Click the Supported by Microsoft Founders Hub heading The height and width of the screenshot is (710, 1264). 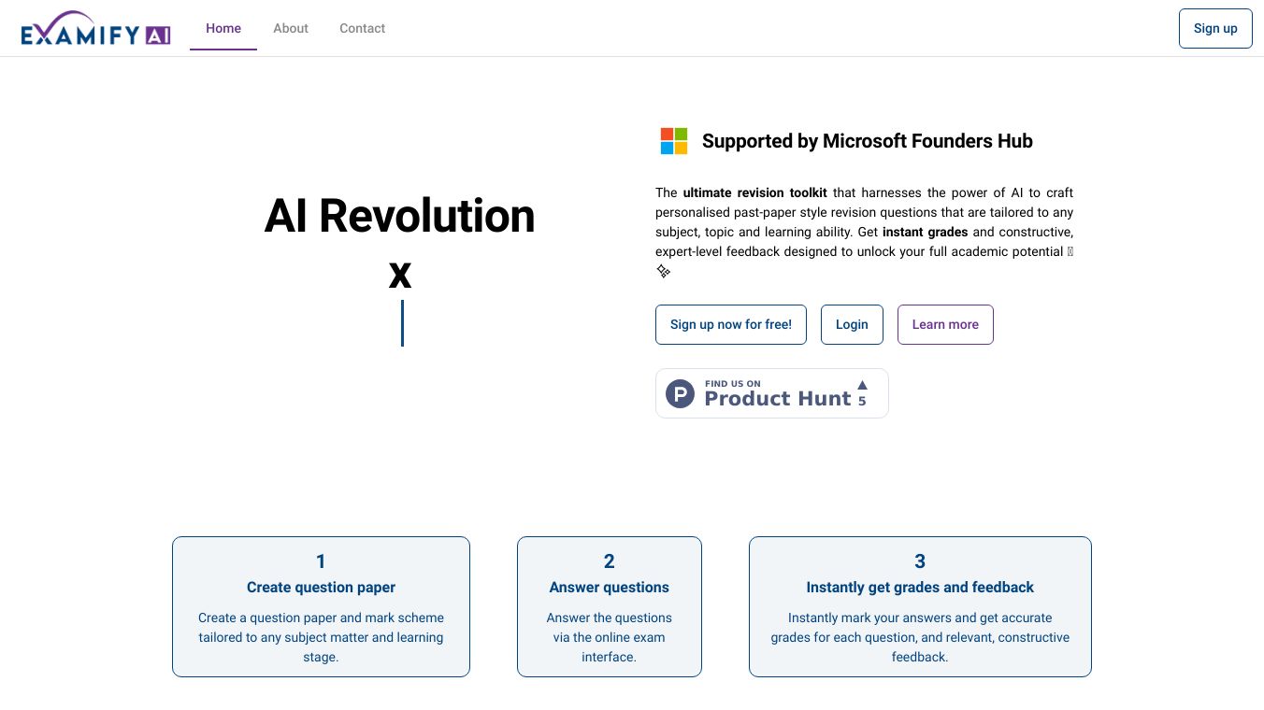point(867,141)
